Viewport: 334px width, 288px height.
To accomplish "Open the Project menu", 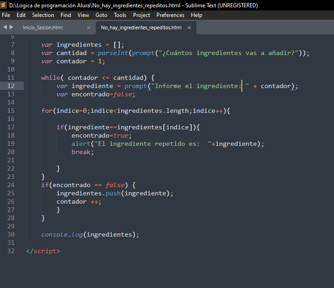I will (141, 15).
